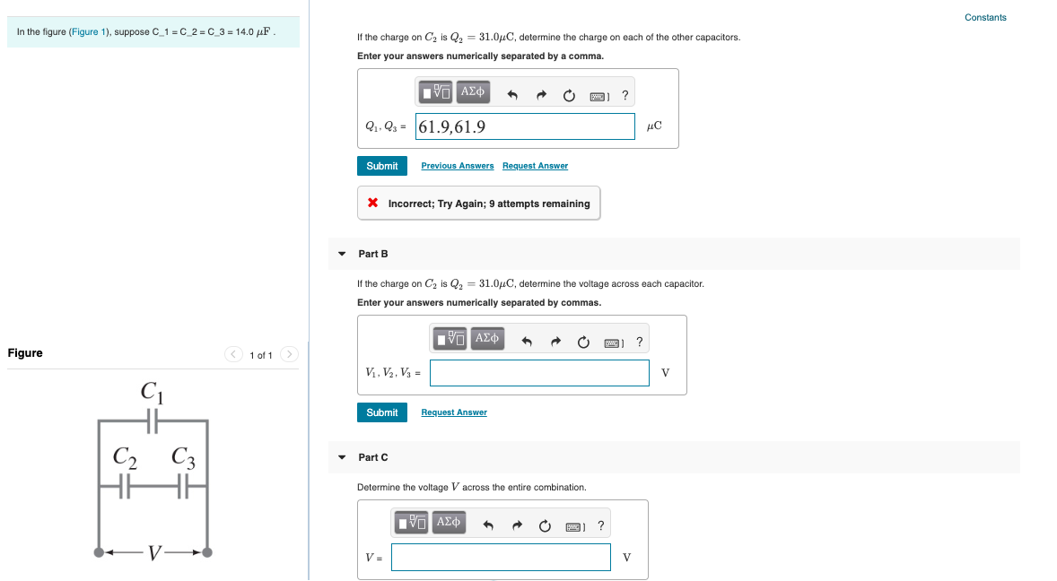The image size is (1057, 581).
Task: Show keyboard shortcuts for Q1, Q3 answer
Action: (598, 96)
